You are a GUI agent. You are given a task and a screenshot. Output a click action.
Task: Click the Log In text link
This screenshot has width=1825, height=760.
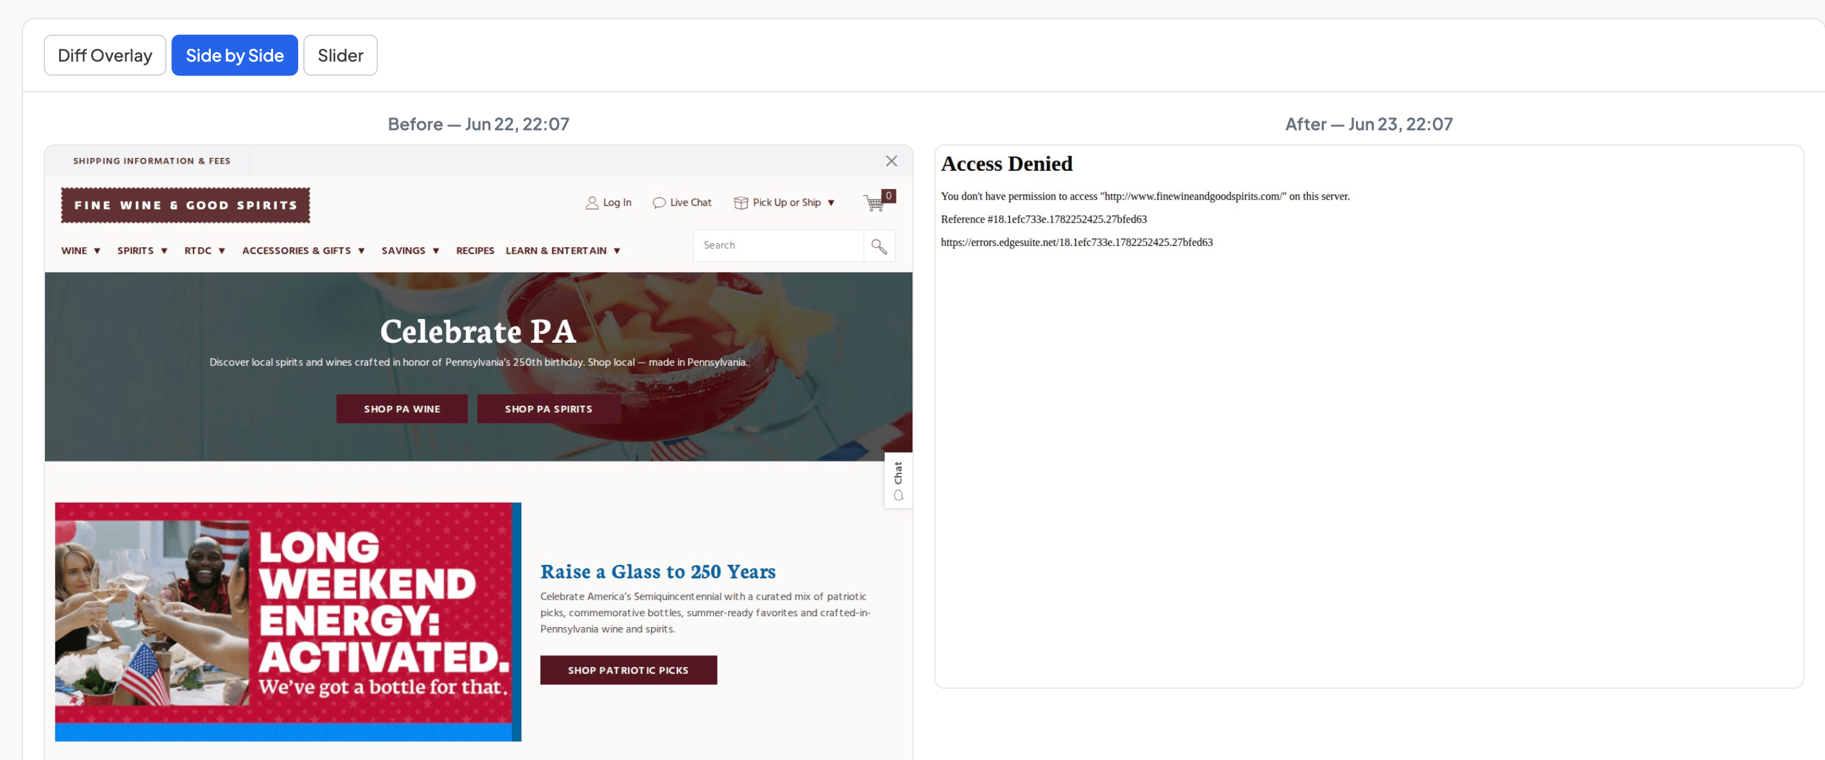tap(617, 203)
